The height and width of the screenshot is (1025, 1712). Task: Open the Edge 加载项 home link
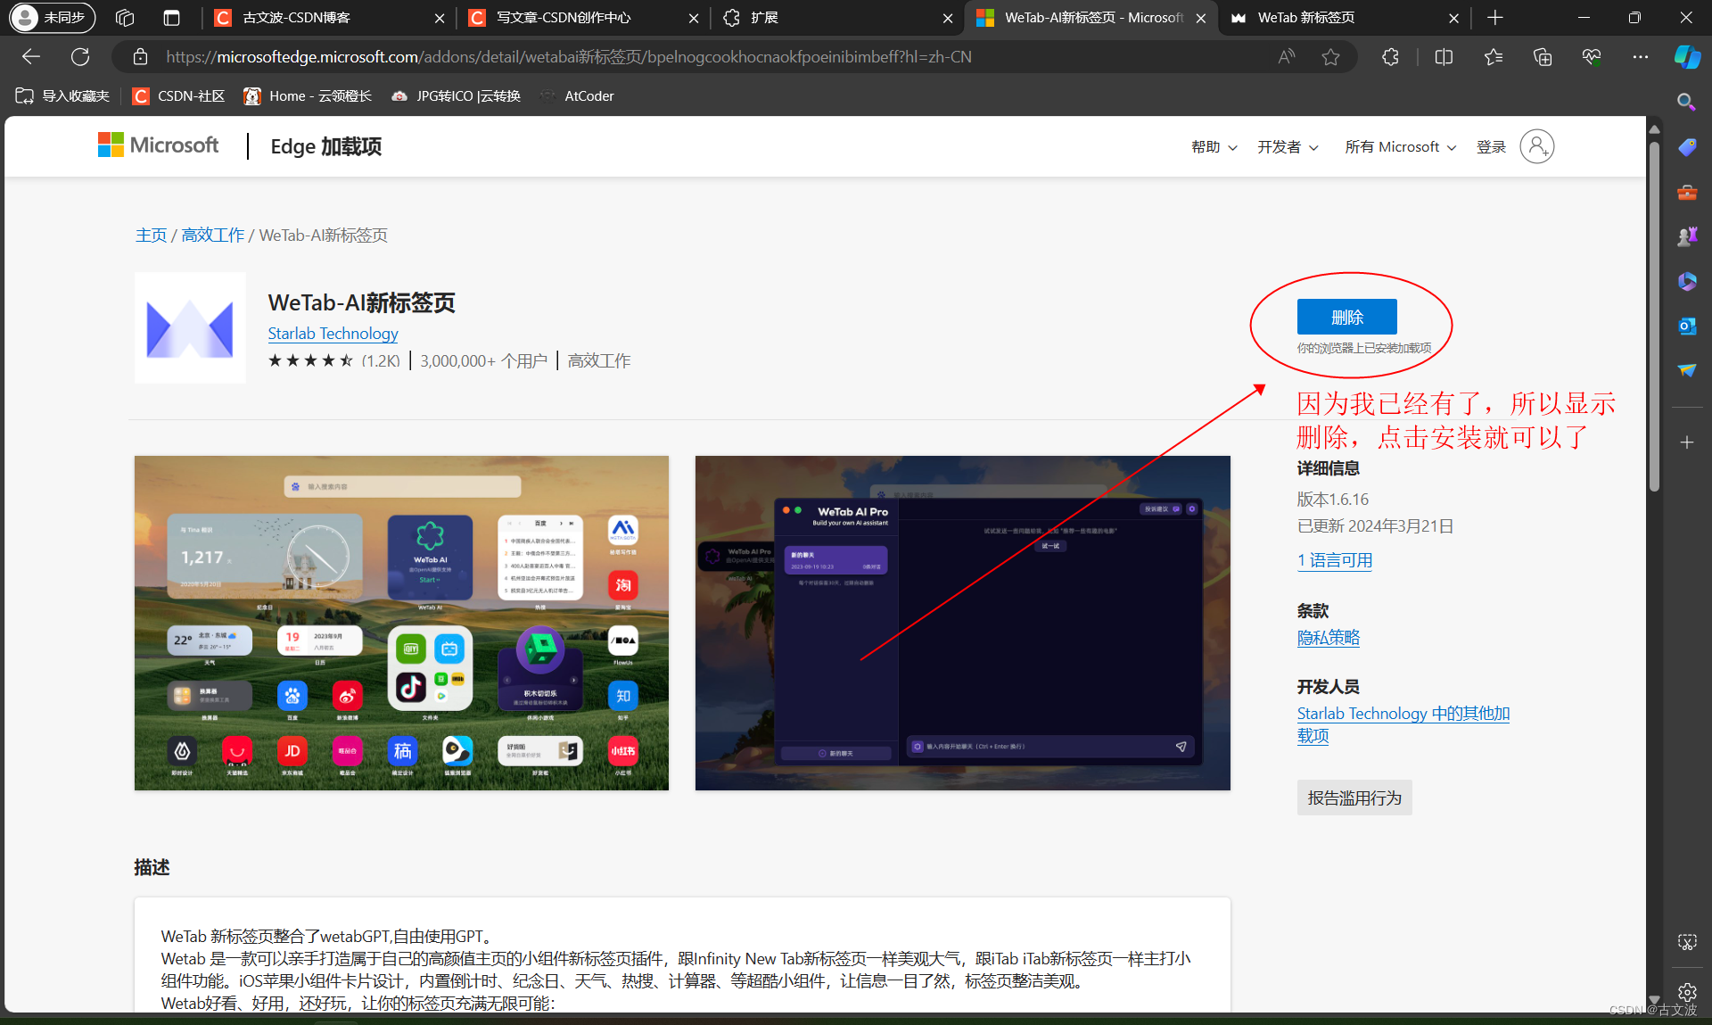click(x=325, y=146)
